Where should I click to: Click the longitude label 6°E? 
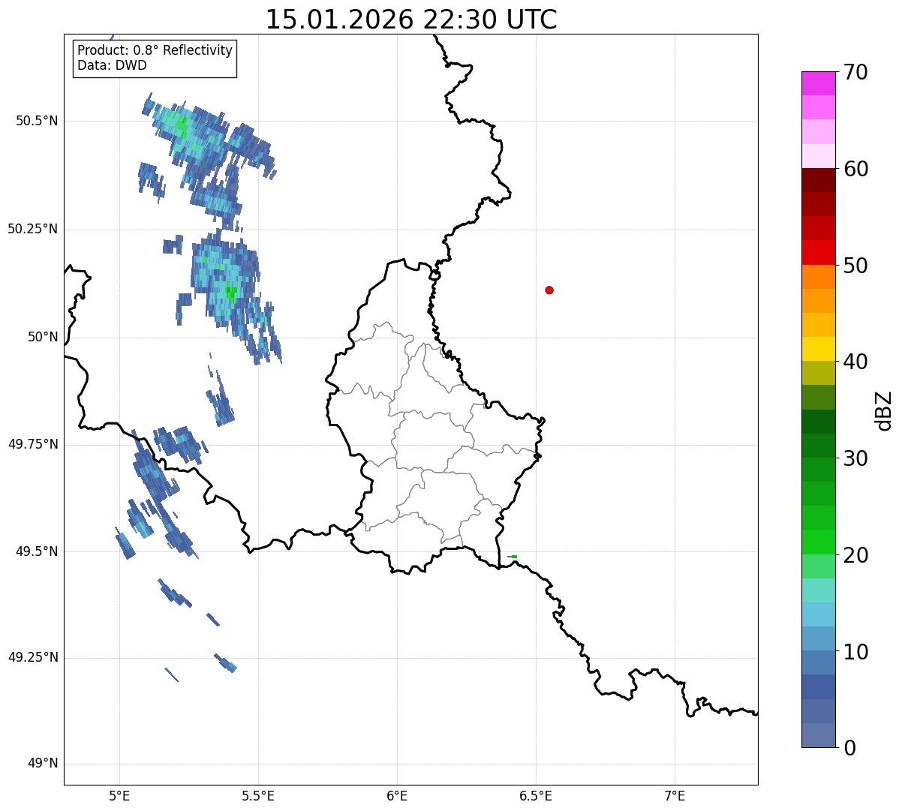(397, 796)
